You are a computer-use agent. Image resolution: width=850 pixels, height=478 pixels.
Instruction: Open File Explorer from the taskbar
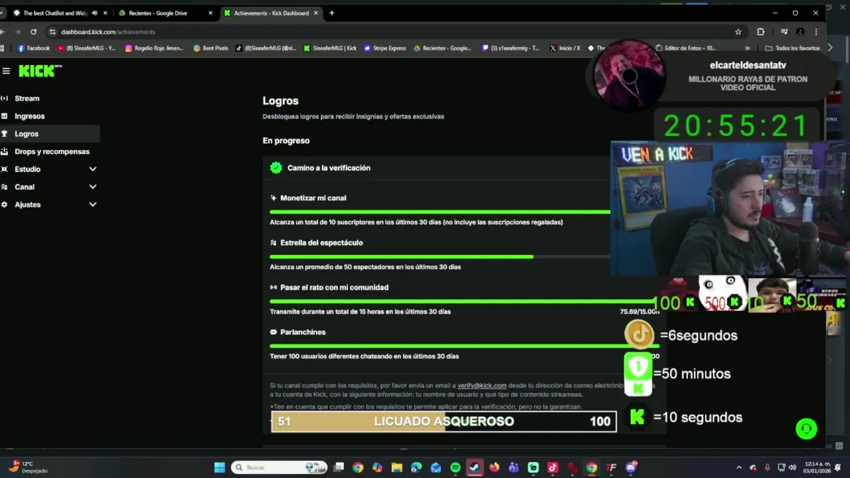[x=397, y=467]
